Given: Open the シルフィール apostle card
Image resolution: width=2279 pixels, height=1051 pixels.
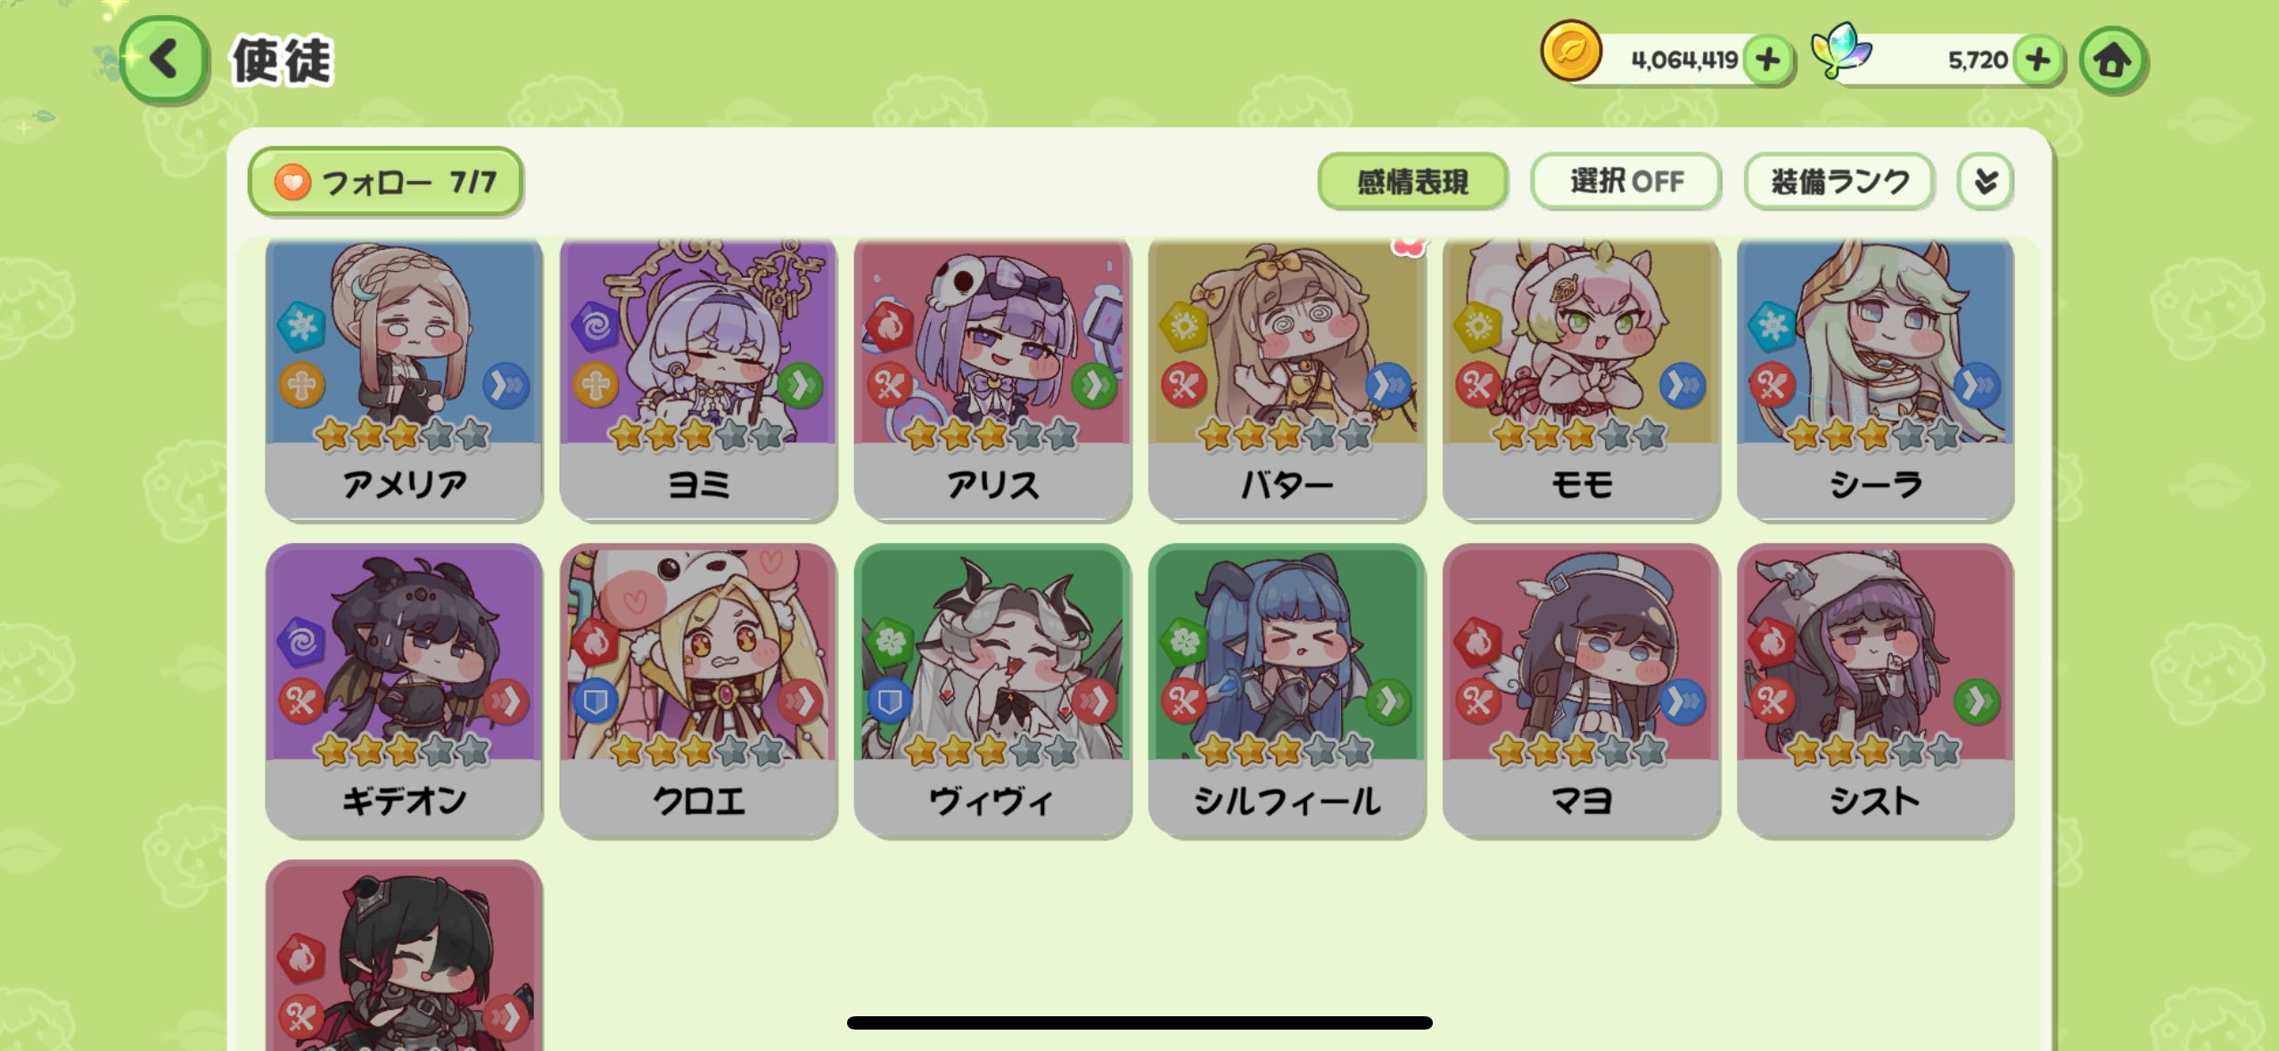Looking at the screenshot, I should click(x=1287, y=691).
